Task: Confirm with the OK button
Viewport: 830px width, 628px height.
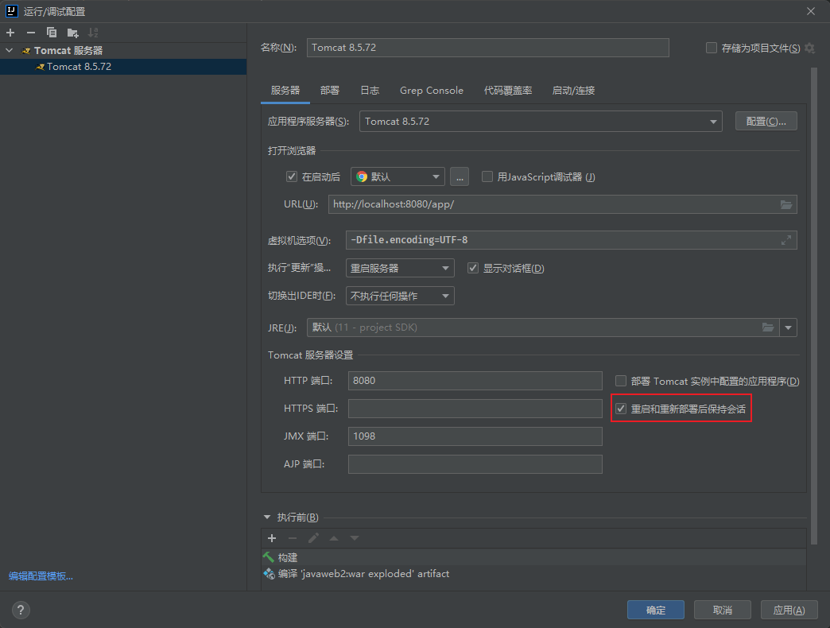Action: 655,610
